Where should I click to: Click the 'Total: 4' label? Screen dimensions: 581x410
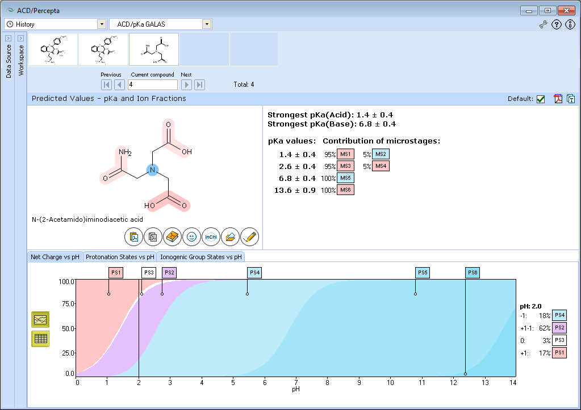point(244,84)
